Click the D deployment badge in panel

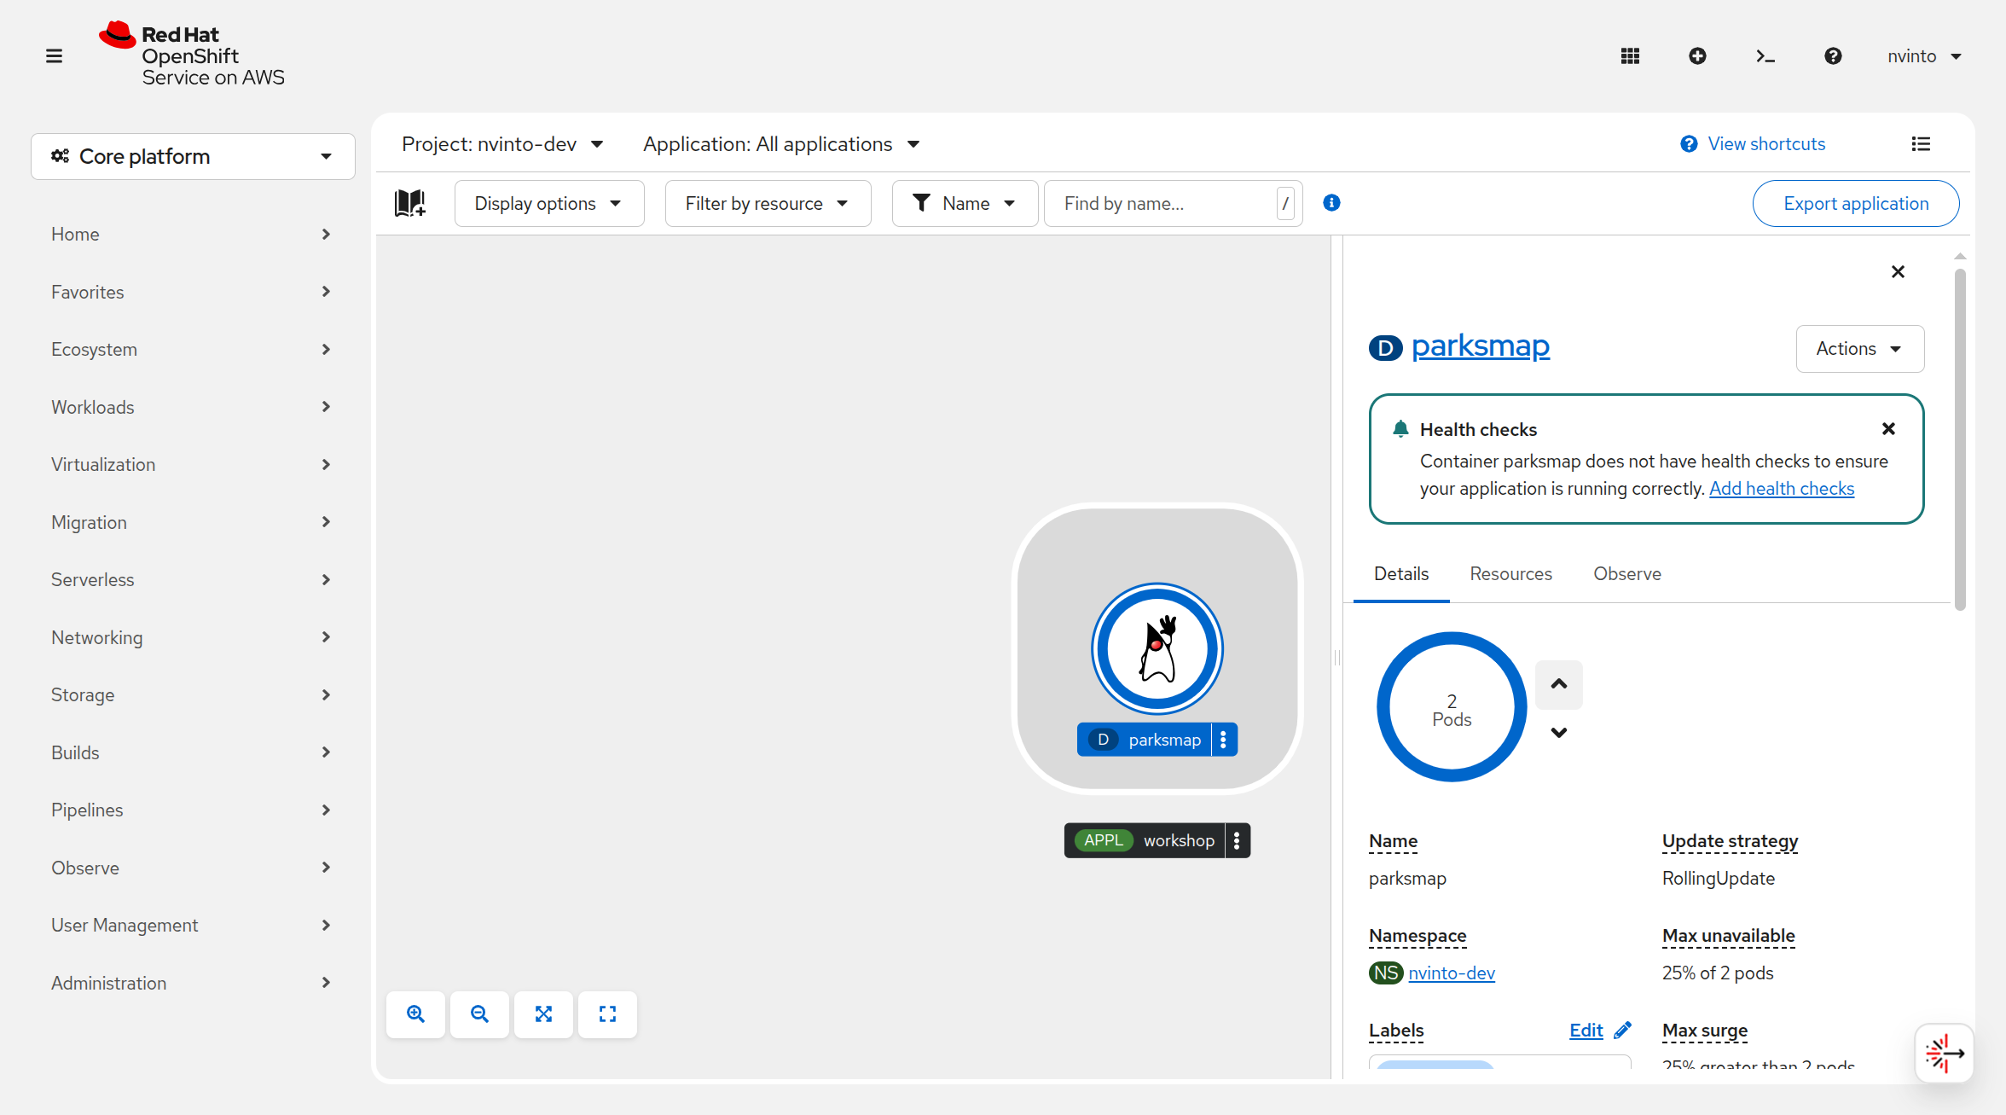(x=1386, y=348)
